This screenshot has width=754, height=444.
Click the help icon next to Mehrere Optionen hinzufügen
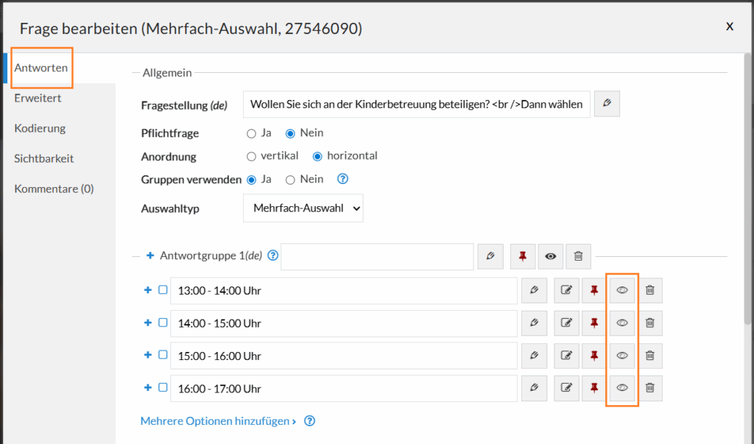(310, 421)
